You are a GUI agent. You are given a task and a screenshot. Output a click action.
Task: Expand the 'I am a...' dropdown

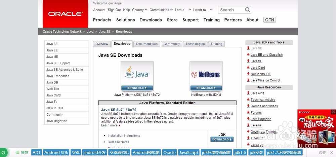[x=183, y=10]
